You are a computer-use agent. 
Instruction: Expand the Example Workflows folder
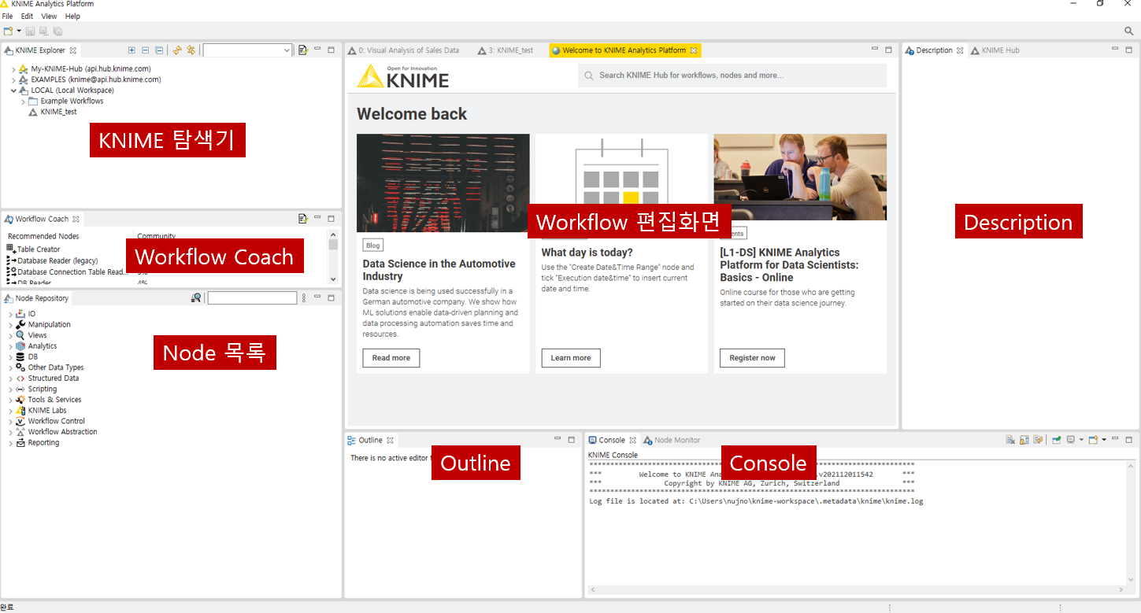click(22, 102)
